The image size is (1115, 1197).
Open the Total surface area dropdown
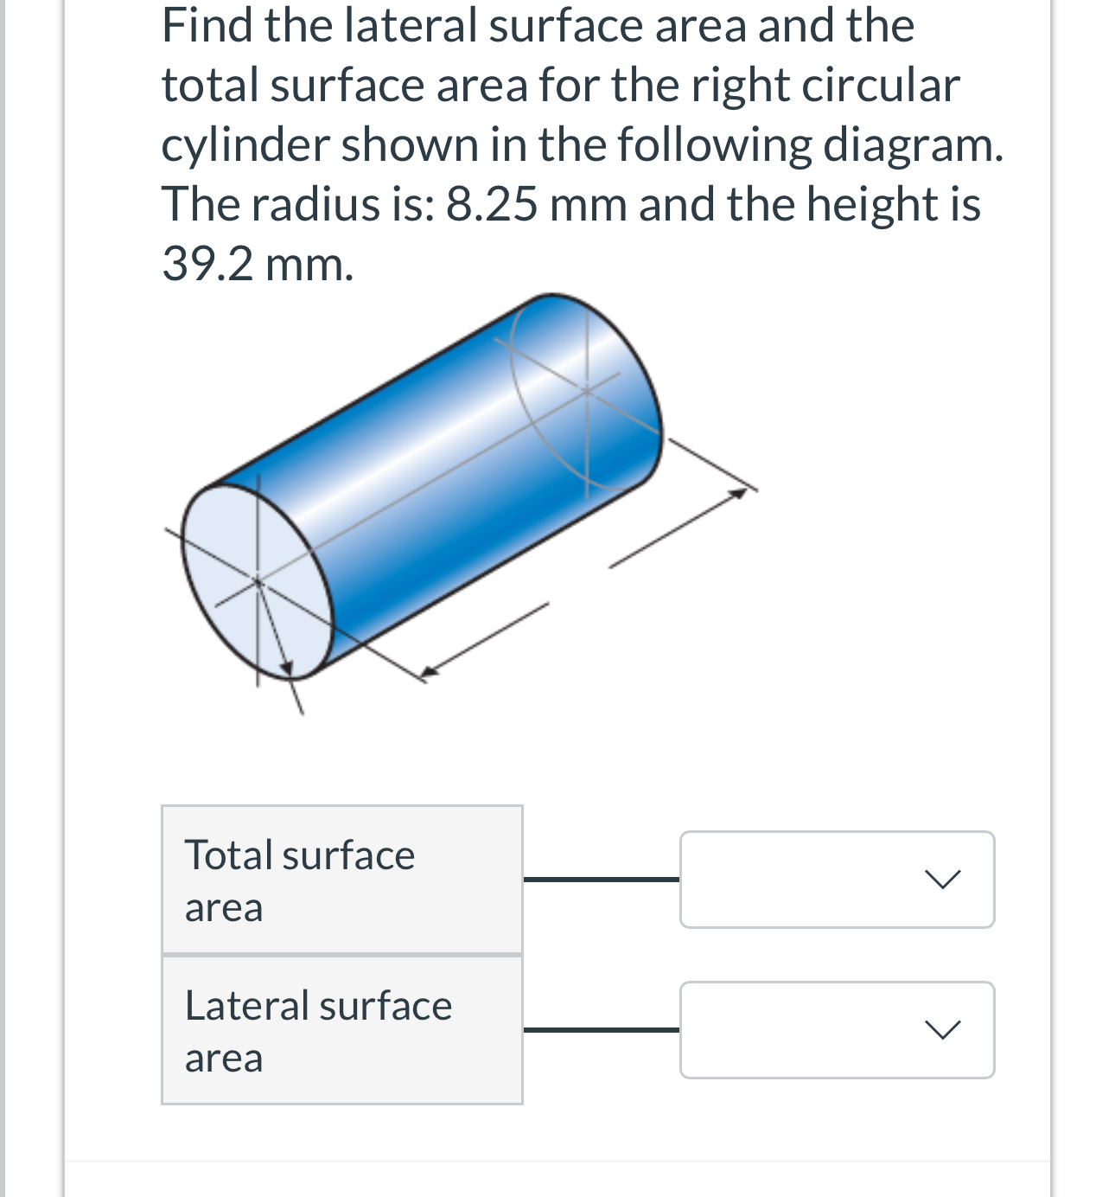(836, 879)
